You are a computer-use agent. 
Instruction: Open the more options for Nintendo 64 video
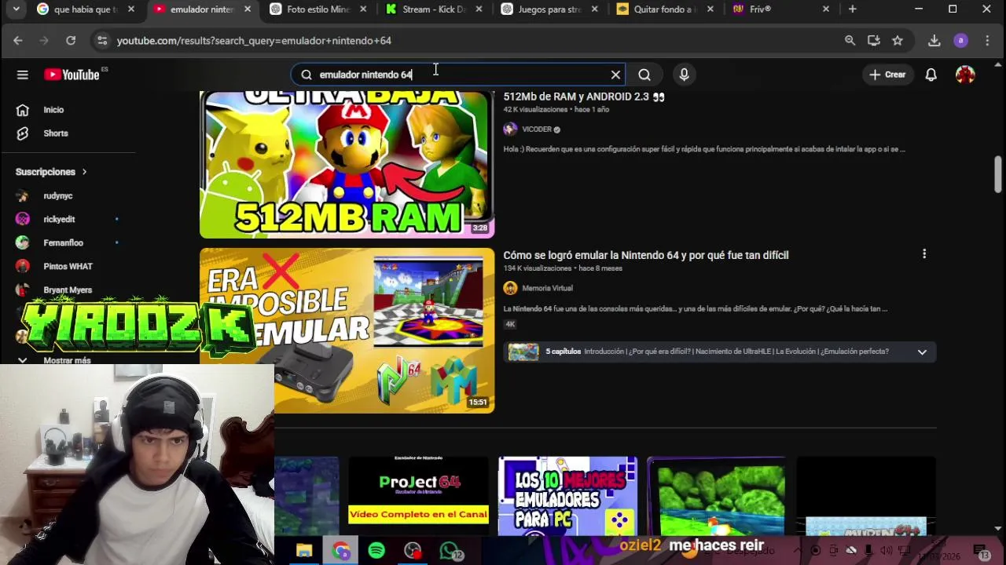(x=924, y=254)
